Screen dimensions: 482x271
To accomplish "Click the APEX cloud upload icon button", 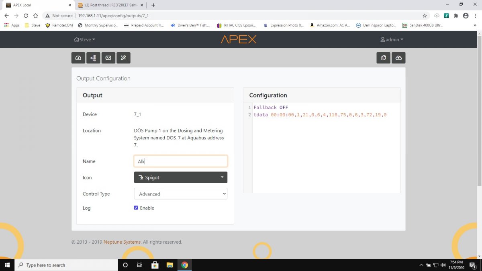I will 398,58.
